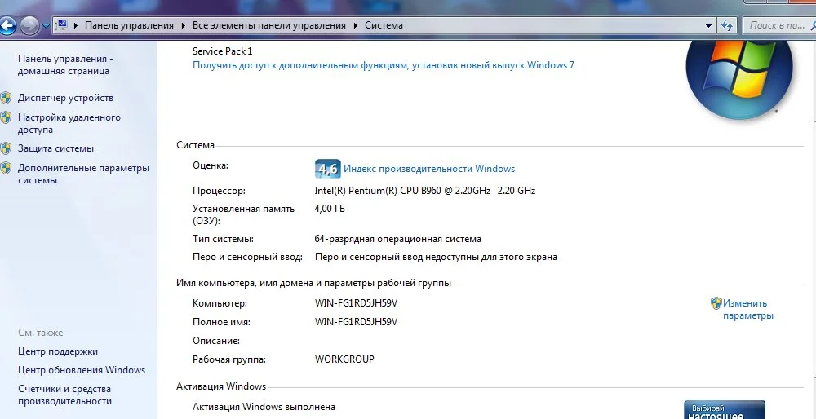The height and width of the screenshot is (419, 816).
Task: Click the shield icon beside Диспетчер устройств
Action: [6, 98]
